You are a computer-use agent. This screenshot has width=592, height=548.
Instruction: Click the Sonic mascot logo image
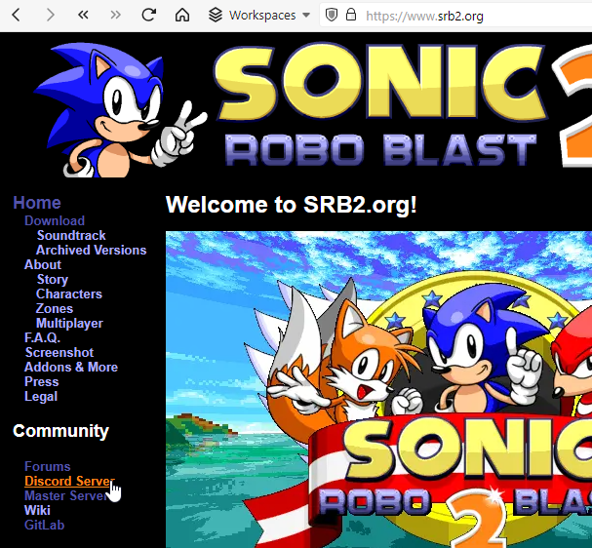119,109
